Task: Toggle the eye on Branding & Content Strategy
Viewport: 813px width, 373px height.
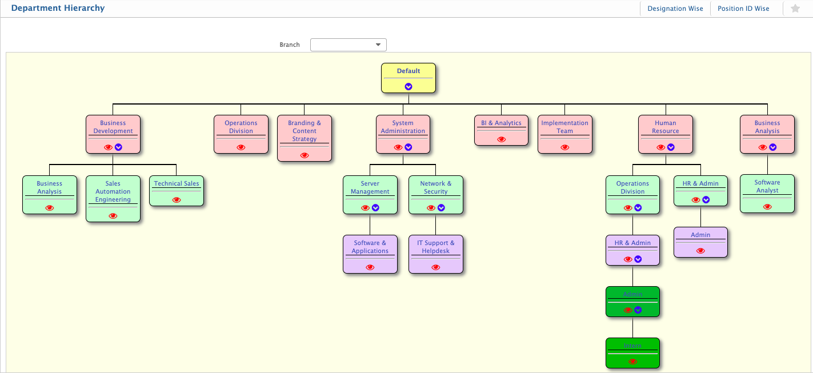Action: pyautogui.click(x=305, y=155)
